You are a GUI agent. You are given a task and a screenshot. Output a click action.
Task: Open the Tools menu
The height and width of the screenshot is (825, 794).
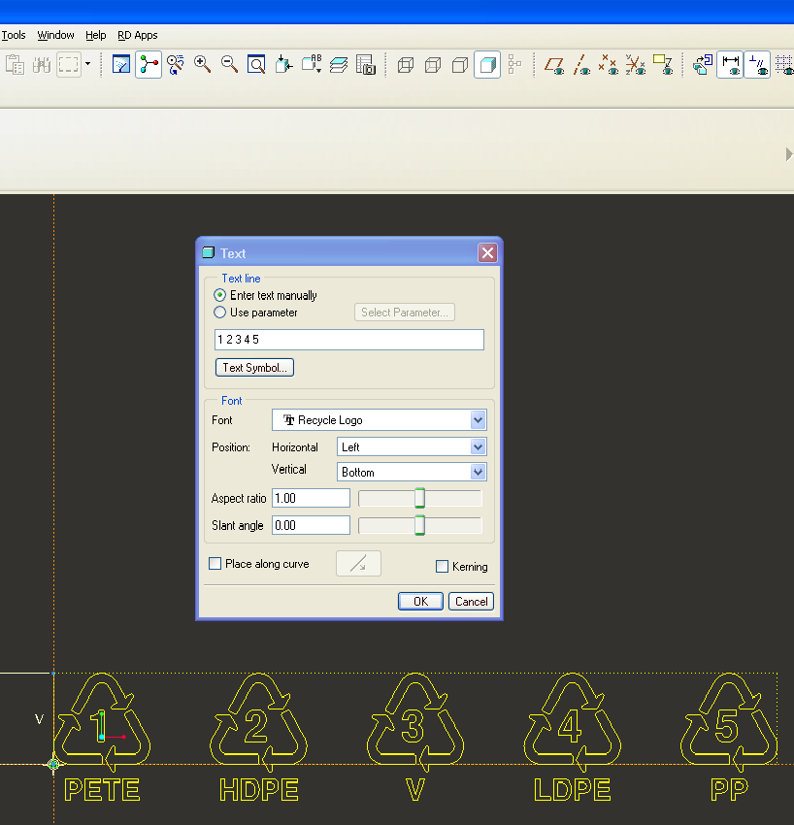pyautogui.click(x=14, y=35)
